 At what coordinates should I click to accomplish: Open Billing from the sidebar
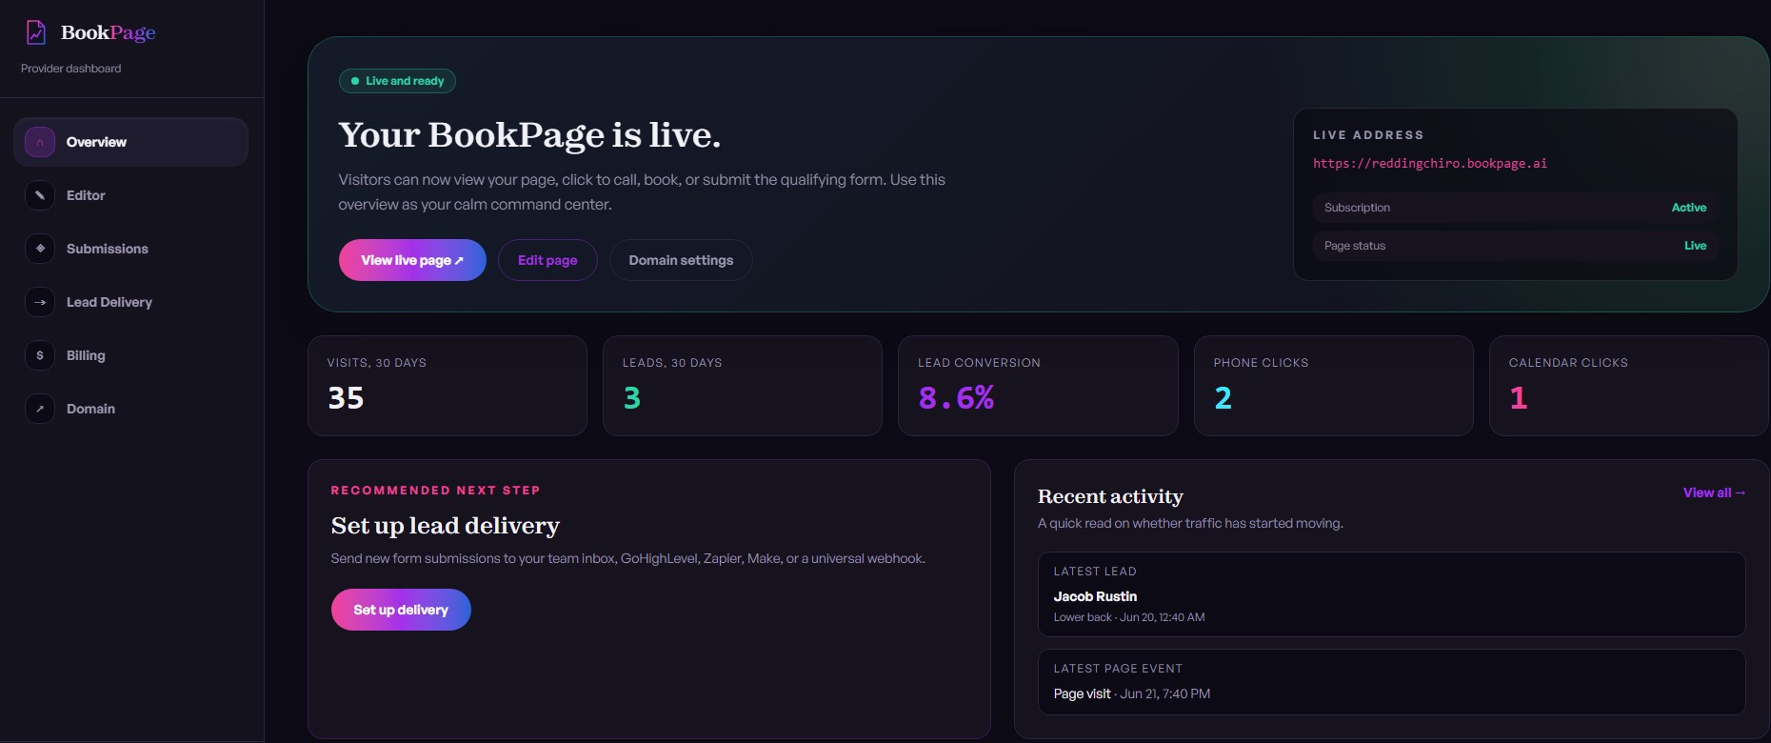point(130,355)
